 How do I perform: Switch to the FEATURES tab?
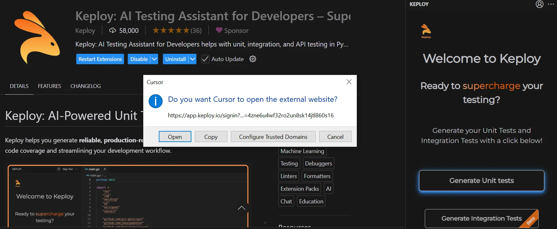click(49, 86)
